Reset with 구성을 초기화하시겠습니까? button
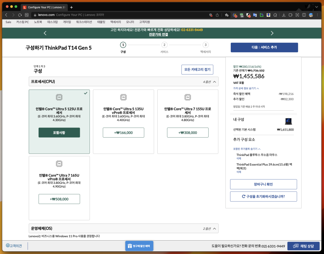 click(263, 196)
